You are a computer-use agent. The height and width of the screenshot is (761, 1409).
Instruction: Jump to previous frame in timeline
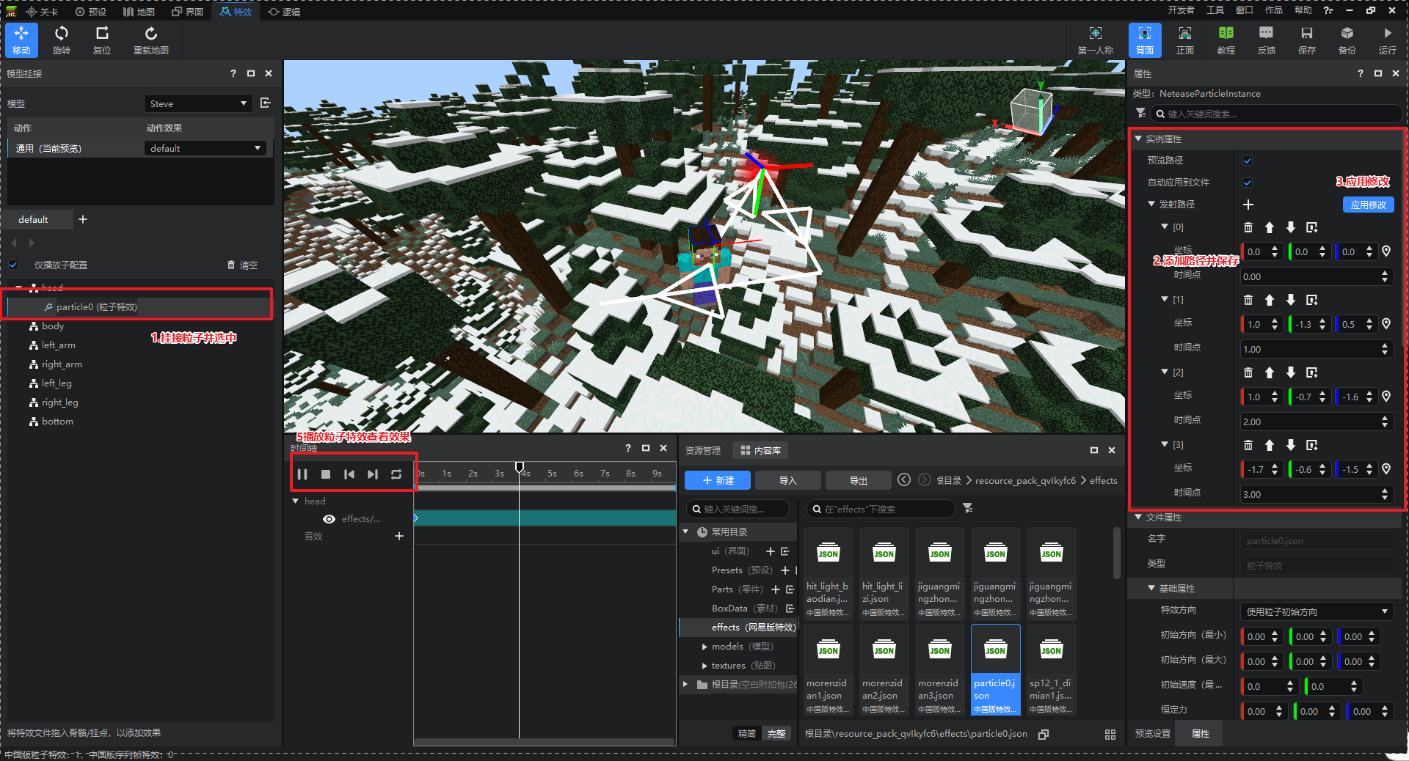(349, 474)
